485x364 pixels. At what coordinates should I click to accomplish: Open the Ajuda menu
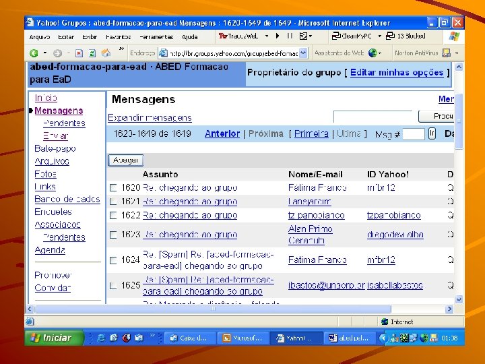(x=189, y=37)
